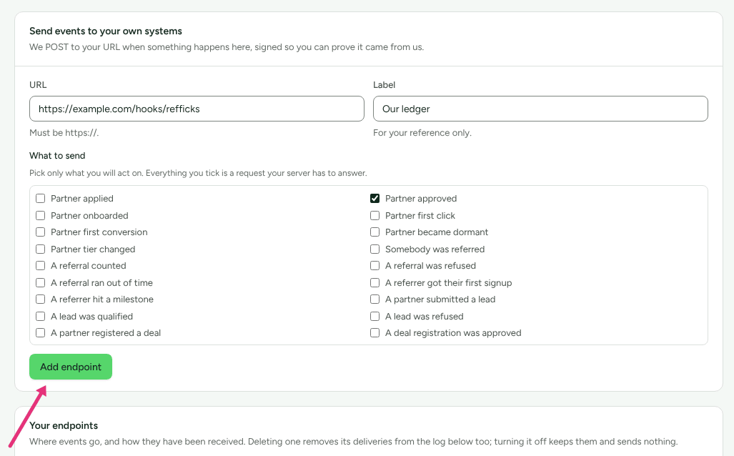Screen dimensions: 734x456
Task: Click the 'Your endpoints' heading
Action: [64, 425]
